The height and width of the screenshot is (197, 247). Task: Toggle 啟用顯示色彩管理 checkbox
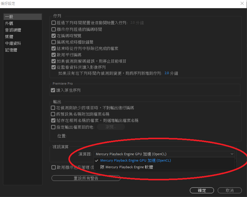[54, 167]
